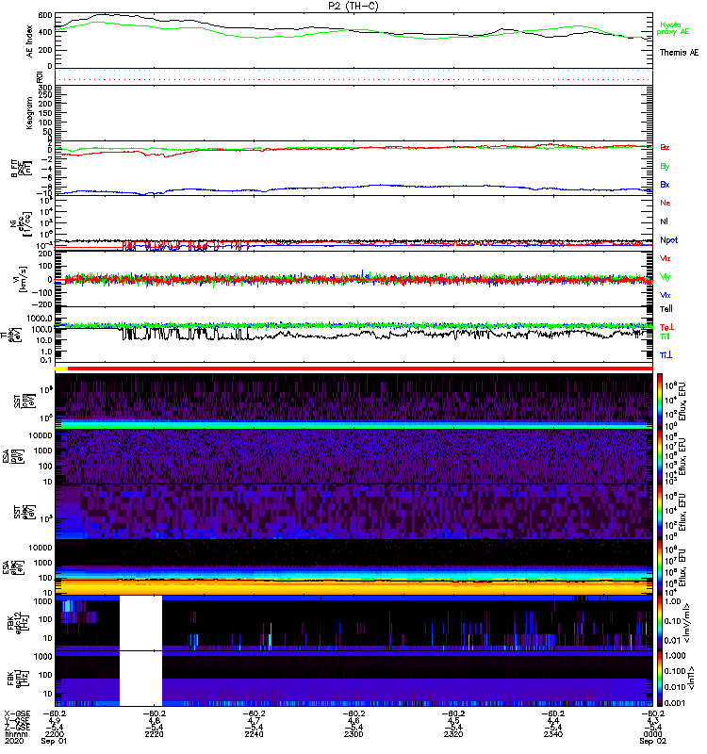Click the '2340' time tick label
707x754 pixels.
pos(552,734)
